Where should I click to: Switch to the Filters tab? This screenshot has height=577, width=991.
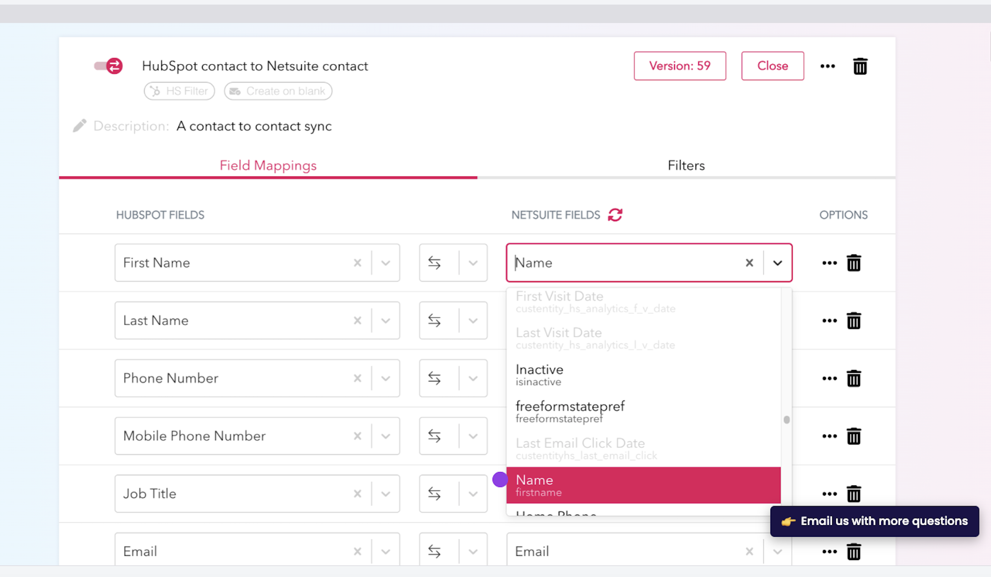(x=686, y=165)
